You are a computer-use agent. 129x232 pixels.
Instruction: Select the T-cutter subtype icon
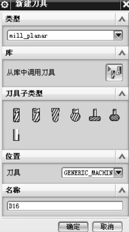[95, 115]
